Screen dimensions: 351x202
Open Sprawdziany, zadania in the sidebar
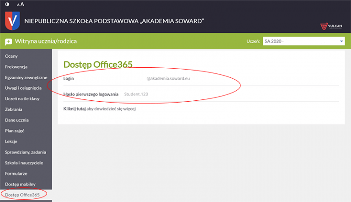coord(26,152)
